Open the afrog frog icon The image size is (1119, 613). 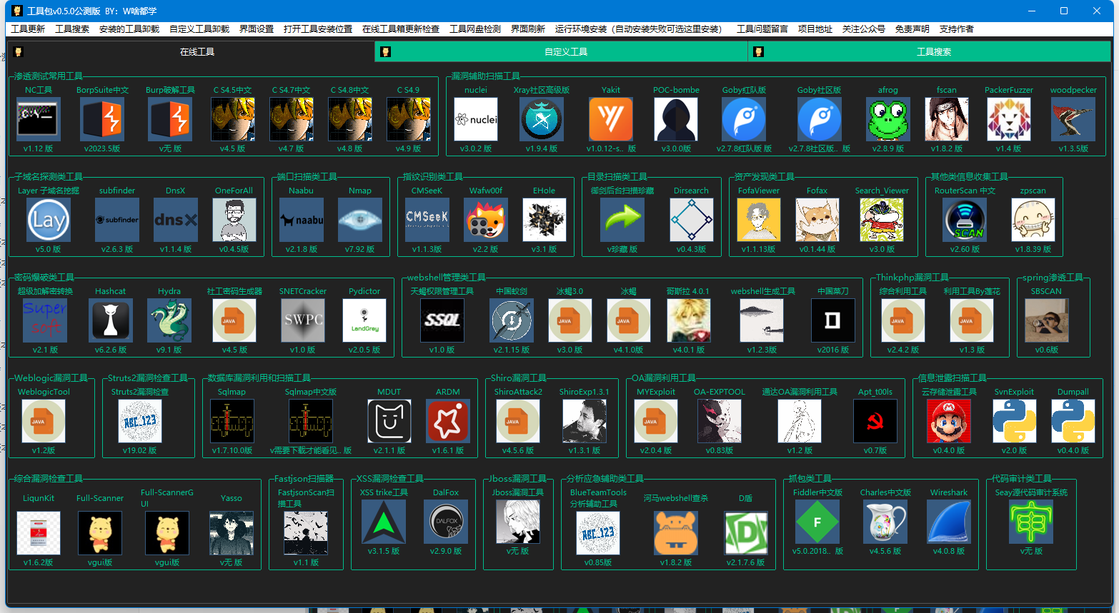pos(888,119)
